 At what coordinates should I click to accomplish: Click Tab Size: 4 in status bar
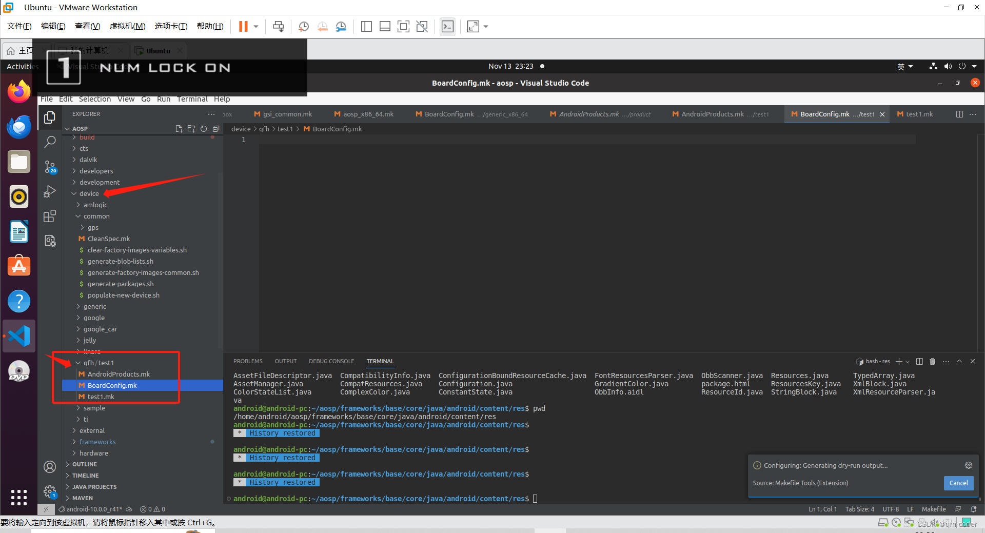click(860, 509)
